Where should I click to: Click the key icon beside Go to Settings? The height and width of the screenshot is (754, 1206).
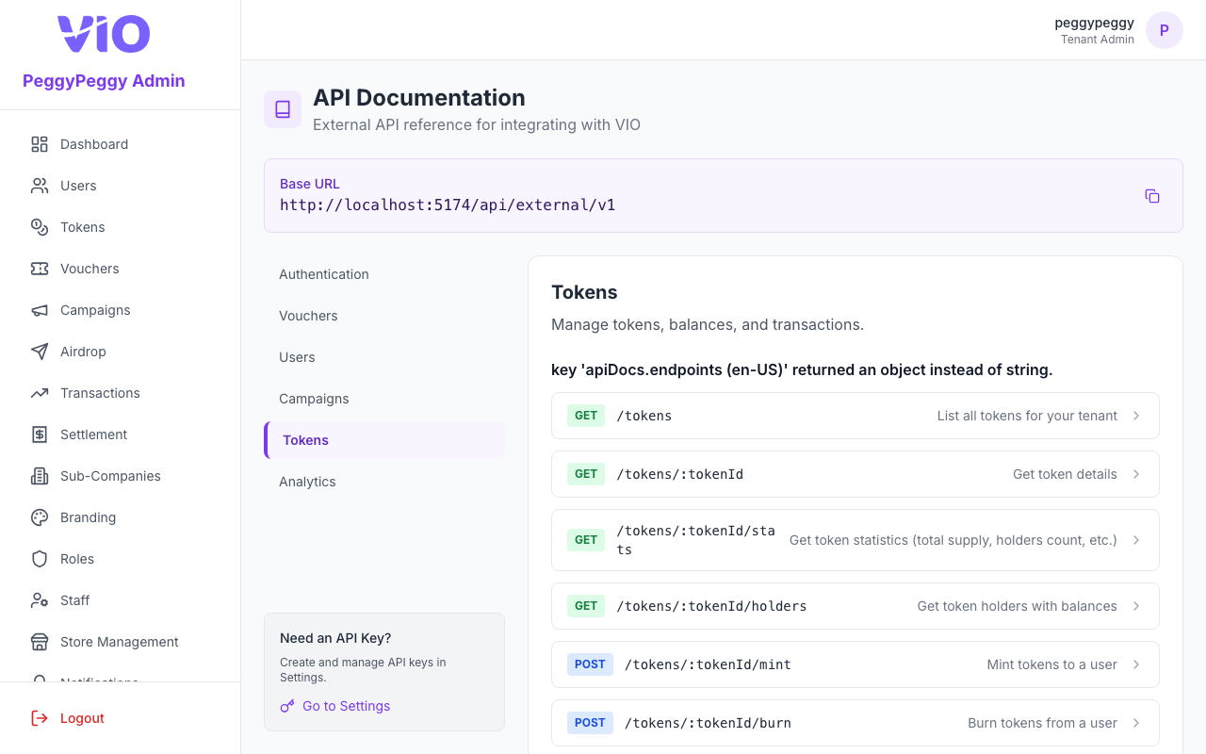pyautogui.click(x=287, y=706)
